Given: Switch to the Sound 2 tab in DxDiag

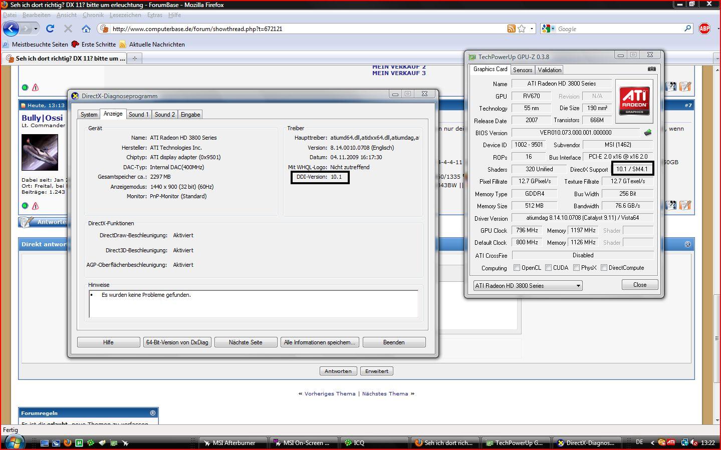Looking at the screenshot, I should coord(165,115).
